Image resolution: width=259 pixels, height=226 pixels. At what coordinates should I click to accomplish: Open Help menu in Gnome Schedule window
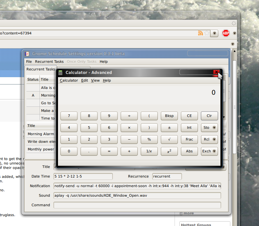point(104,62)
